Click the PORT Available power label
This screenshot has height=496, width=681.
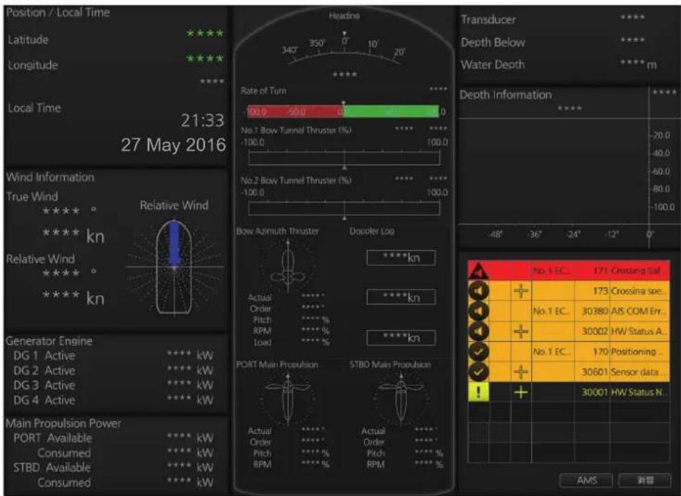click(x=52, y=437)
